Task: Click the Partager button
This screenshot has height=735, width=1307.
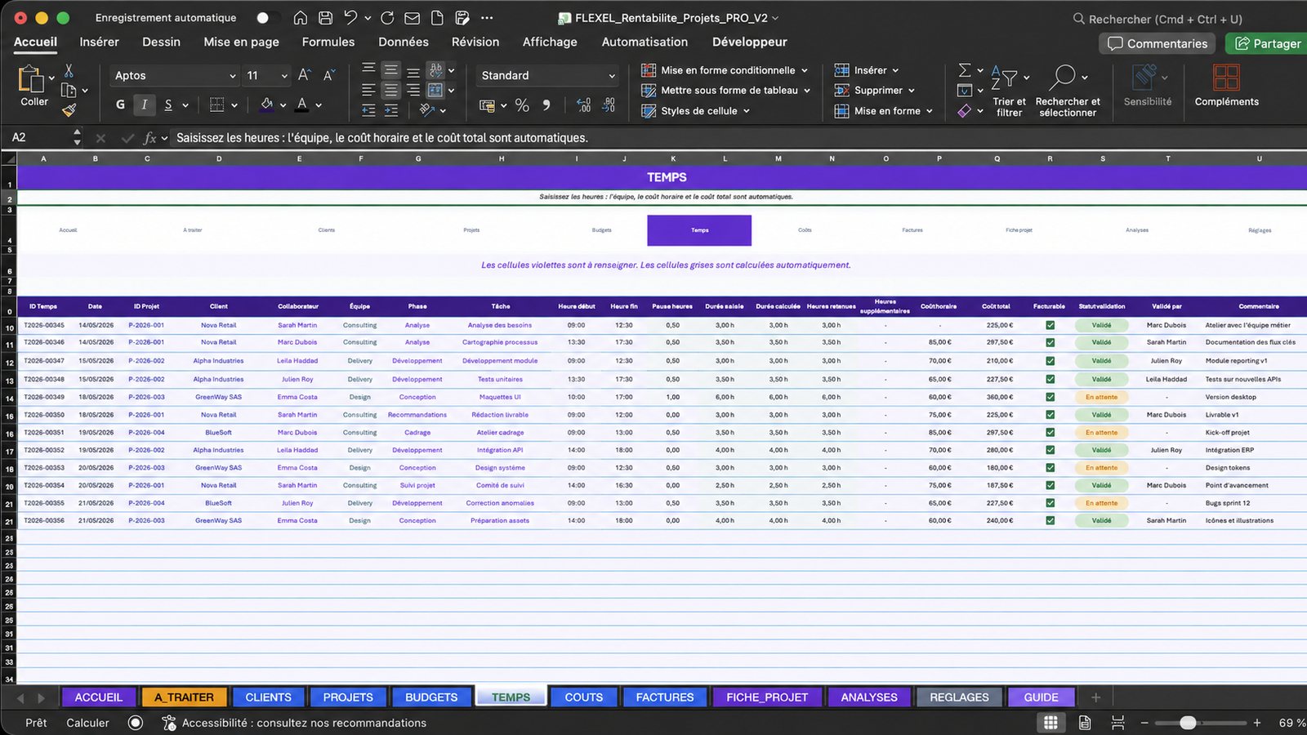Action: (1267, 43)
